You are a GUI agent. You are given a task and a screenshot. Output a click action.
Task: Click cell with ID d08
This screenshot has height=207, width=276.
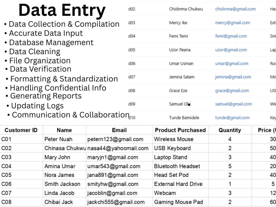tap(132, 91)
